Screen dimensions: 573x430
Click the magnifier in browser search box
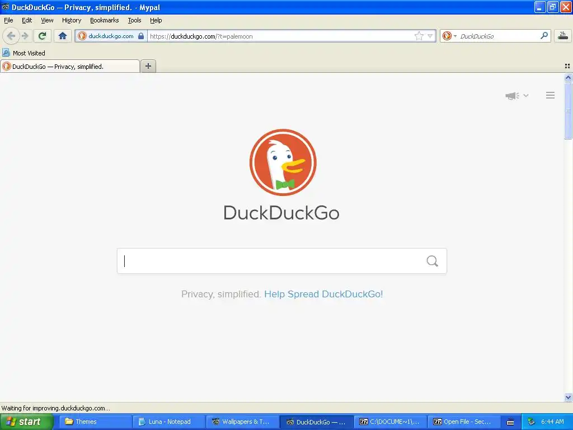[544, 36]
